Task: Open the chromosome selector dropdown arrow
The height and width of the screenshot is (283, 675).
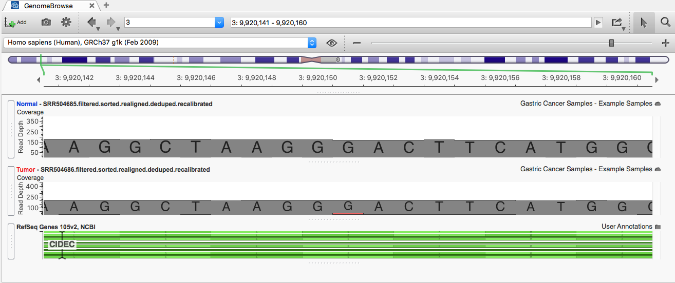Action: coord(219,23)
